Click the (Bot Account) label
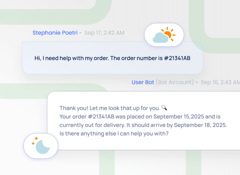This screenshot has width=240, height=175. tap(175, 82)
